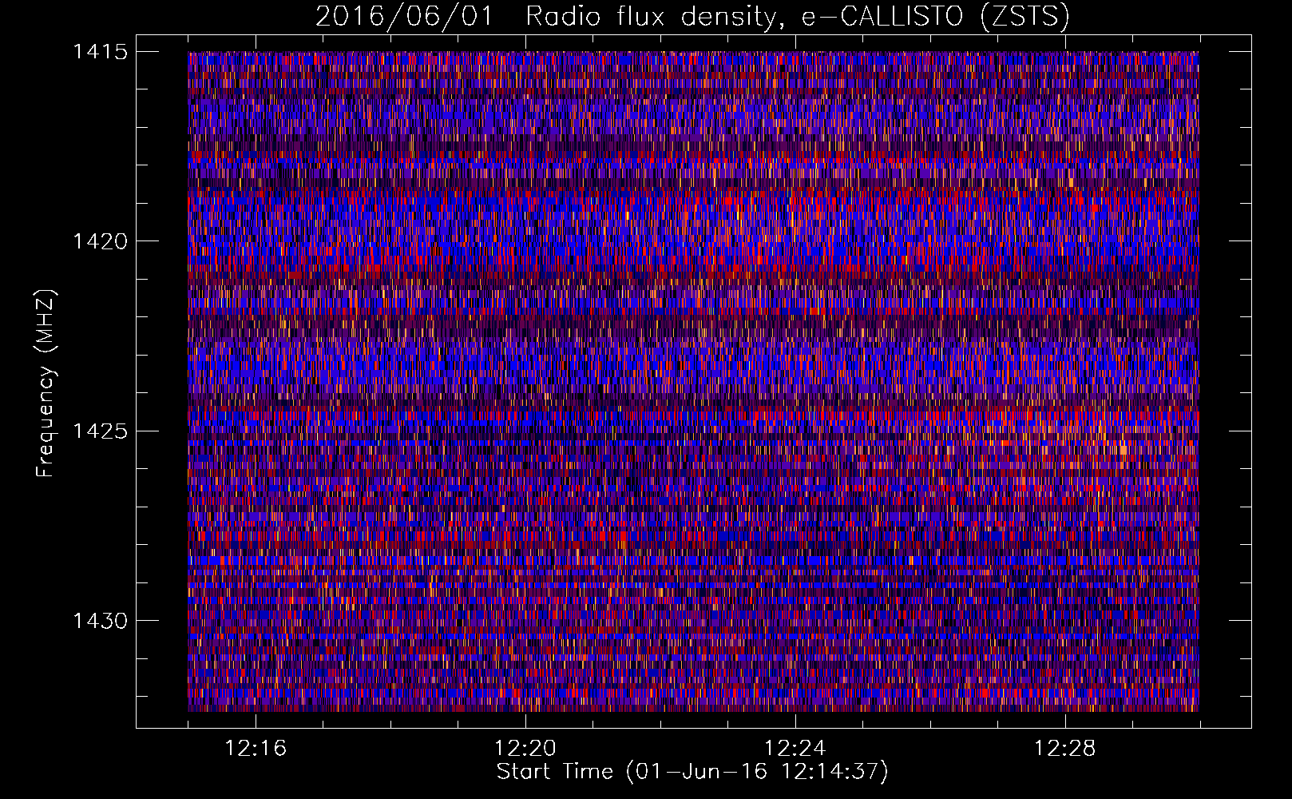Viewport: 1292px width, 799px height.
Task: Click the 1415 frequency tick label
Action: tap(100, 52)
